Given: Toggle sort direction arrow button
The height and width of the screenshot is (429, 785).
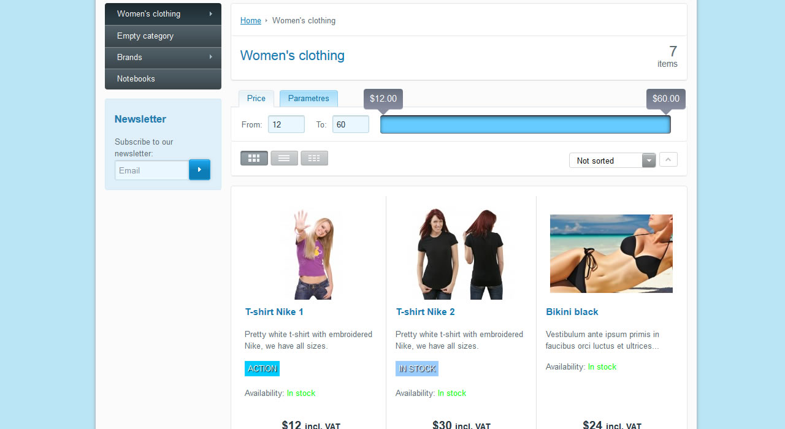Looking at the screenshot, I should click(x=668, y=160).
